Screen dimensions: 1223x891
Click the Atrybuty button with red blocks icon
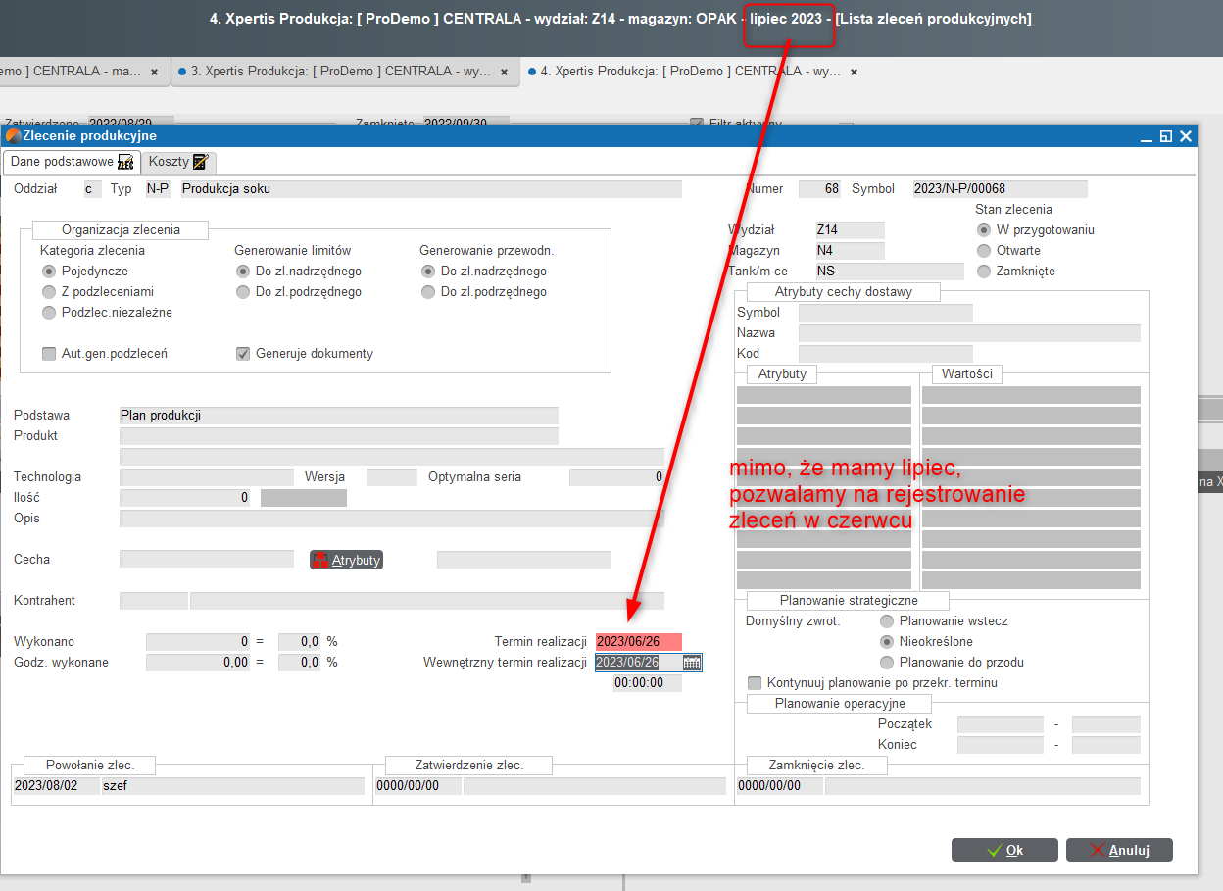pos(346,560)
